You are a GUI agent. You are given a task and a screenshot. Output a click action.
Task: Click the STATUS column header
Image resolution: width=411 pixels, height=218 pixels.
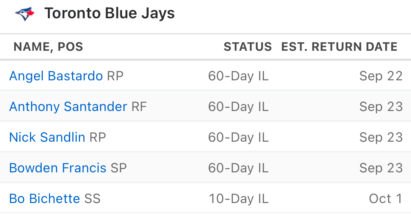click(x=248, y=47)
